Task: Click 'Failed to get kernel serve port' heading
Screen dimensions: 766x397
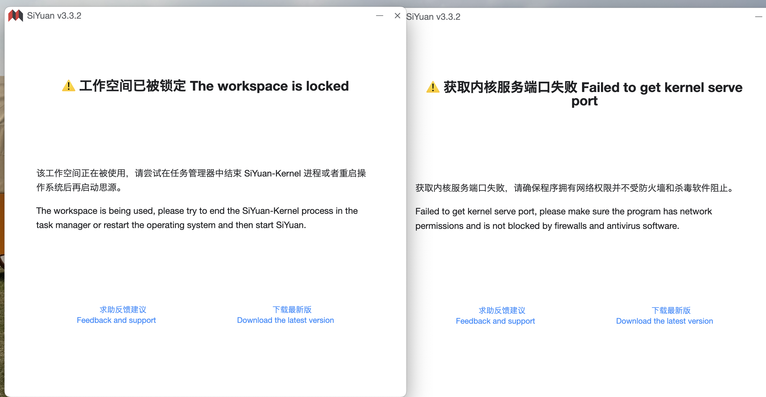Action: tap(661, 88)
